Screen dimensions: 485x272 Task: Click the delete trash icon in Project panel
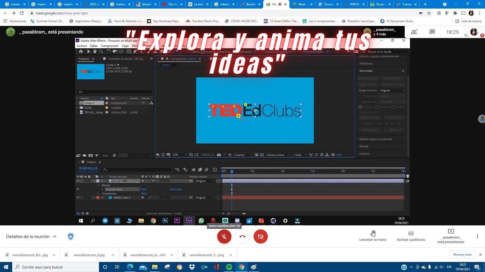(114, 155)
